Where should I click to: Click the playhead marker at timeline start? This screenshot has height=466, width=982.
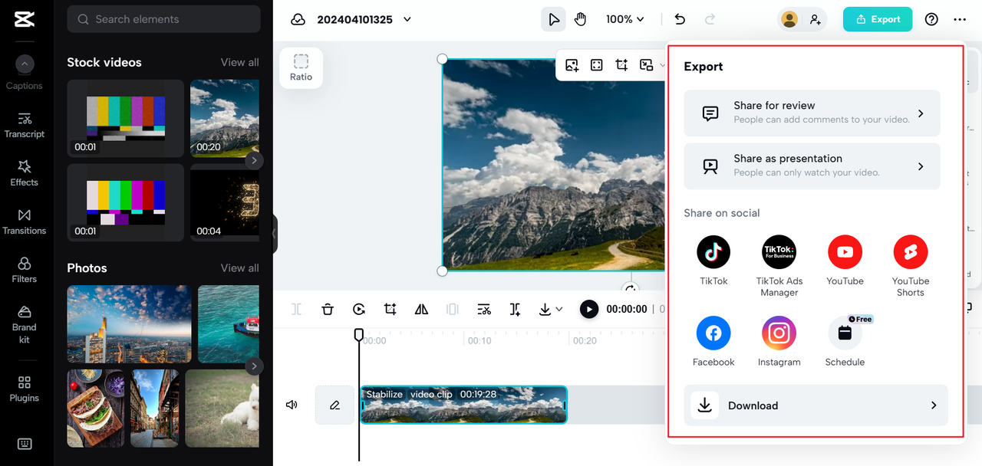click(x=358, y=335)
